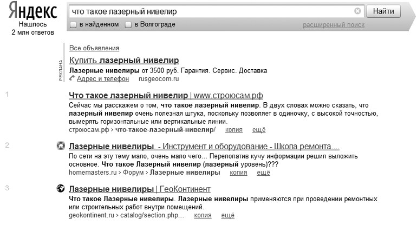
Task: Enable the "в найденном" checkbox
Action: click(74, 24)
